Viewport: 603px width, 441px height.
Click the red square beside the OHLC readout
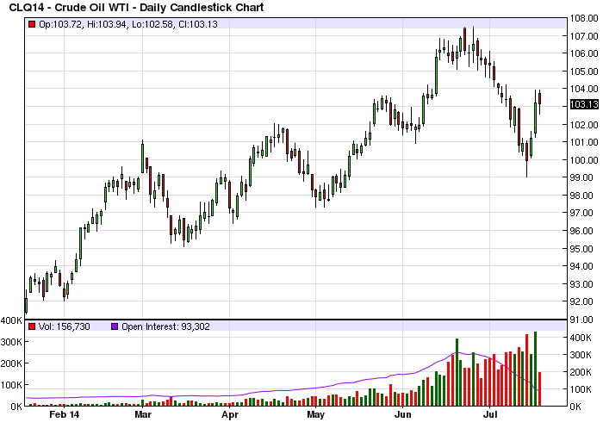click(32, 24)
